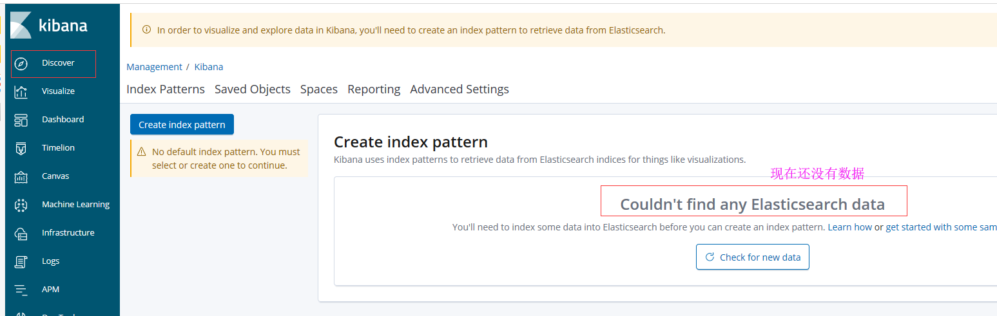Open Infrastructure from the sidebar
Viewport: 997px width, 316px height.
(68, 232)
